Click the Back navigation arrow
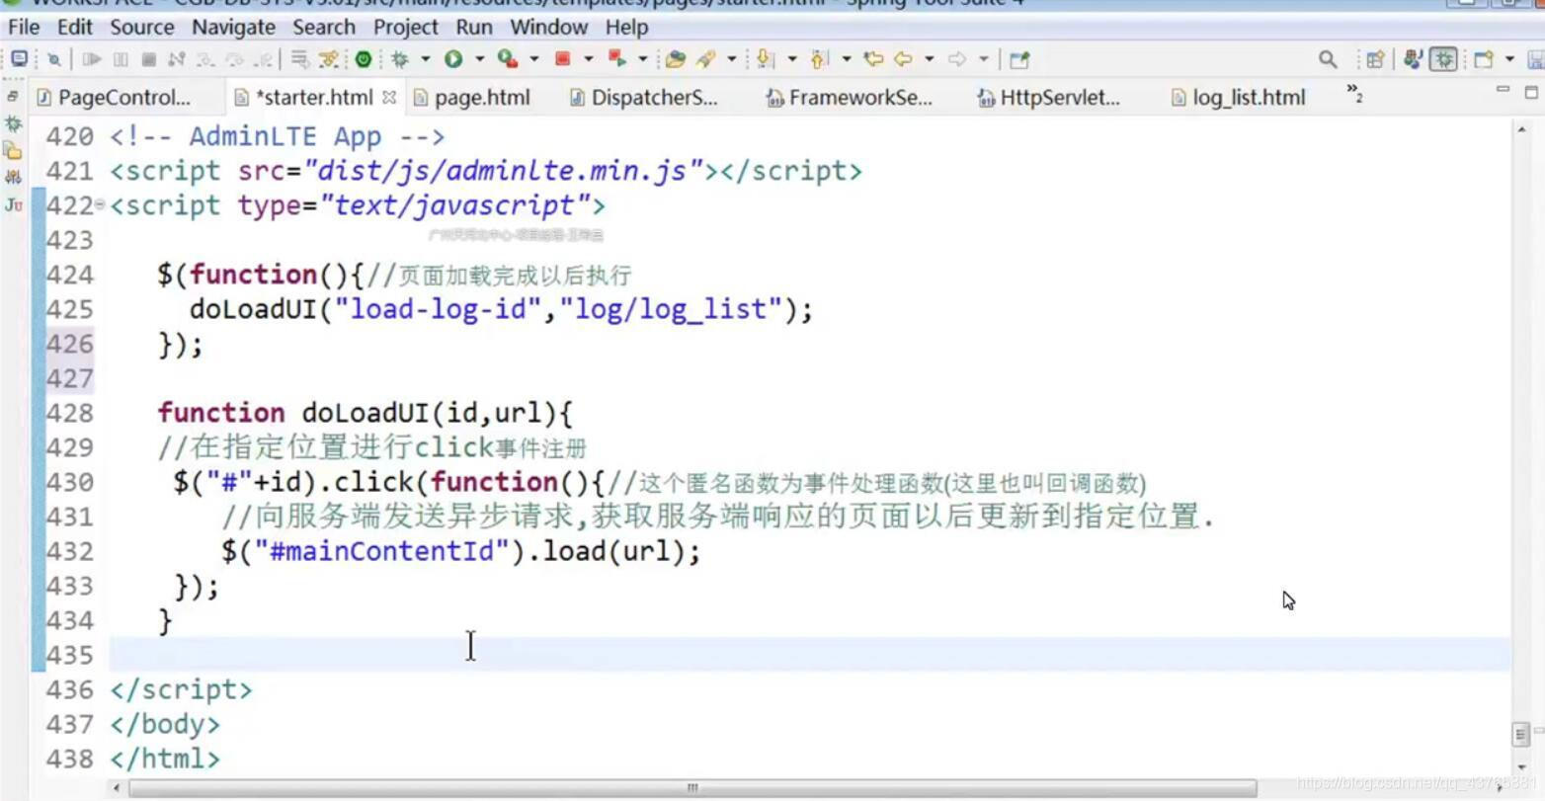The width and height of the screenshot is (1545, 801). click(x=903, y=59)
